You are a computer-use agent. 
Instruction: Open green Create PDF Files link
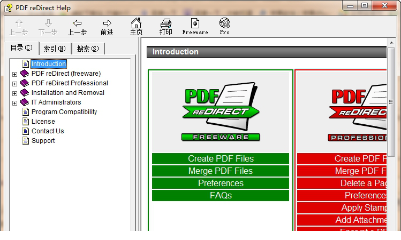coord(221,158)
